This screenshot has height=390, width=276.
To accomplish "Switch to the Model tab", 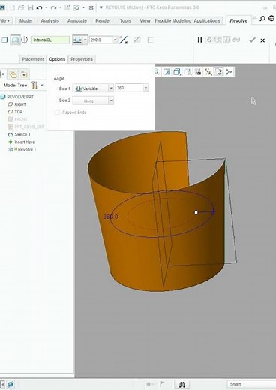I will 26,21.
